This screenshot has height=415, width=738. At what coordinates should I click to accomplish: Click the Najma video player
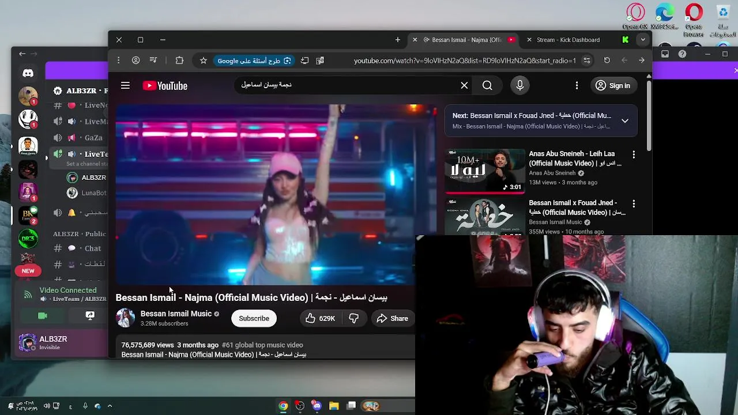pos(276,195)
